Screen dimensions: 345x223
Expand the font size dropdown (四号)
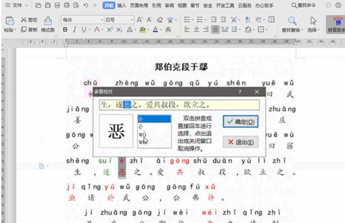pos(132,20)
